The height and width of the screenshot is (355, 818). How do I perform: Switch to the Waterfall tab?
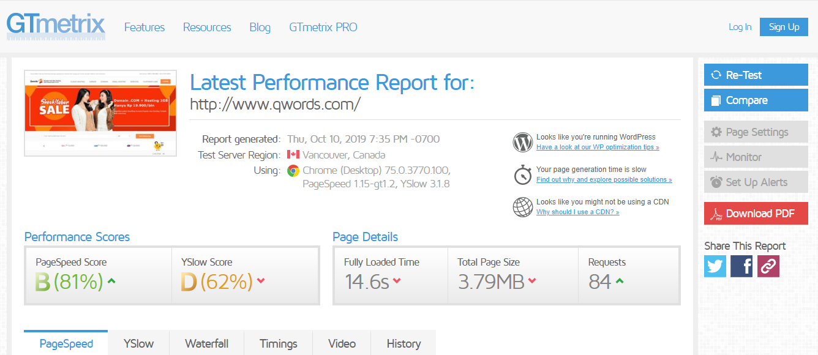tap(206, 343)
